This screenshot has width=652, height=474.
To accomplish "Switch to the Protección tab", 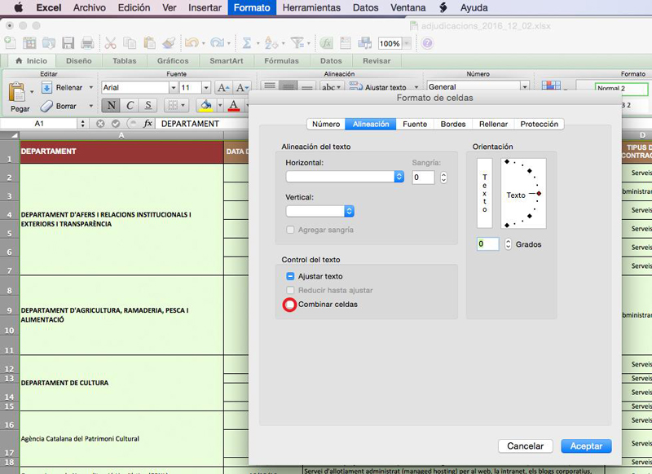I will point(539,125).
